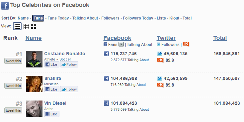The width and height of the screenshot is (244, 122).
Task: Open Vin Diesel's profile photo
Action: pos(34,109)
